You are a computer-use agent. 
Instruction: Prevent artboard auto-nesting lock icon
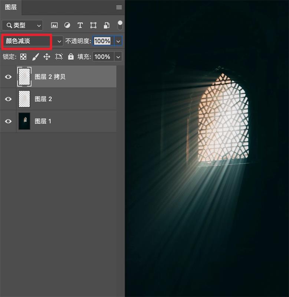click(59, 57)
